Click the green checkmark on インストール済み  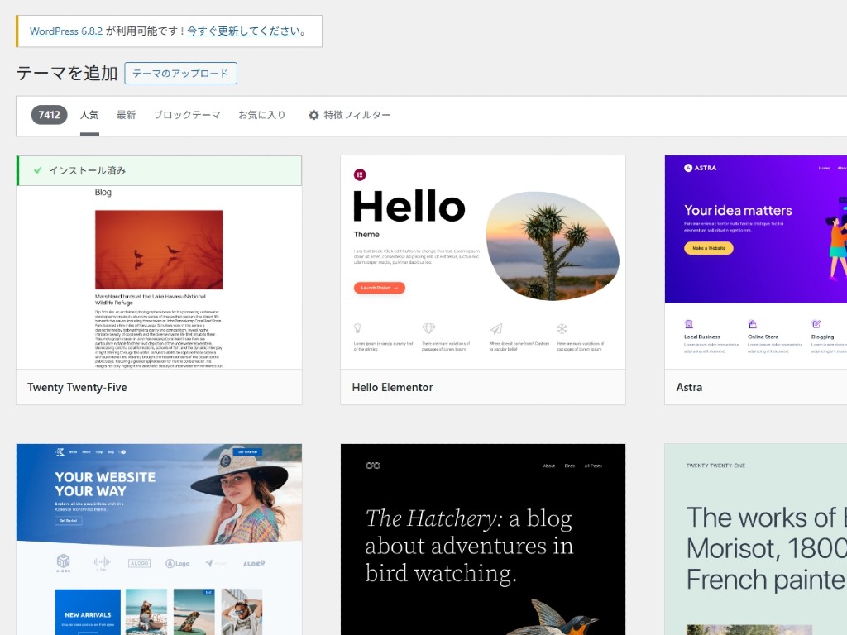pyautogui.click(x=37, y=170)
